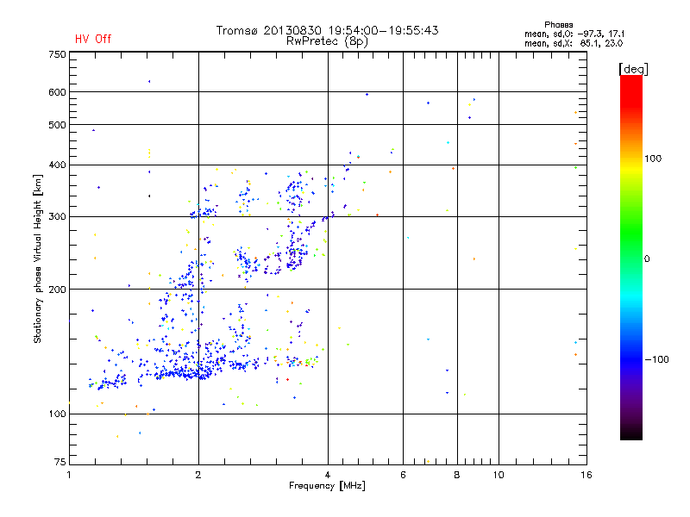
Task: Click x-axis tick label '8'
Action: [457, 475]
